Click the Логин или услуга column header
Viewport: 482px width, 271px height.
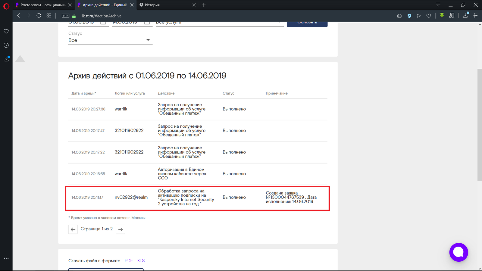pos(130,93)
